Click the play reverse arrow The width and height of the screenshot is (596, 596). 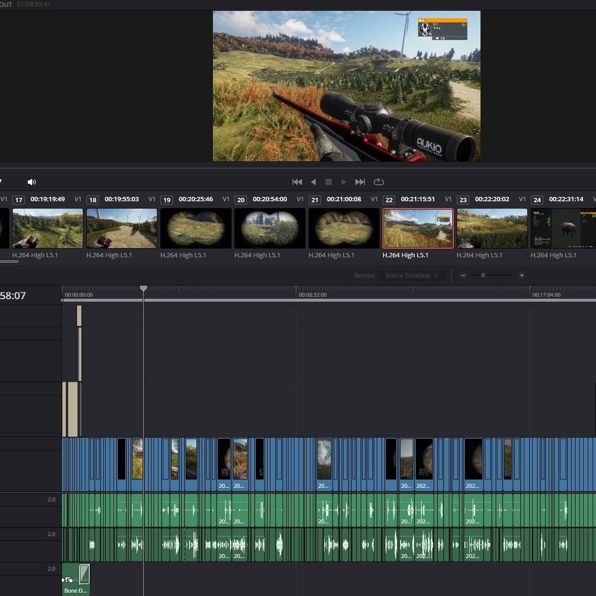[x=313, y=182]
